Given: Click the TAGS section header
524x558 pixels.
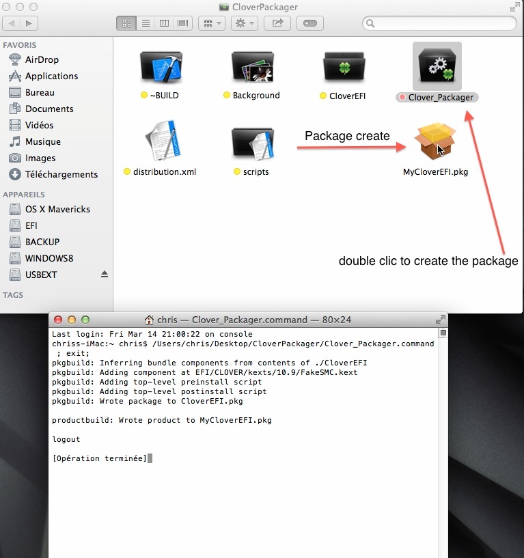Looking at the screenshot, I should point(13,294).
